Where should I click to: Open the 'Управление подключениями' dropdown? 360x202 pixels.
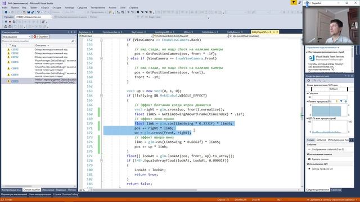click(322, 47)
